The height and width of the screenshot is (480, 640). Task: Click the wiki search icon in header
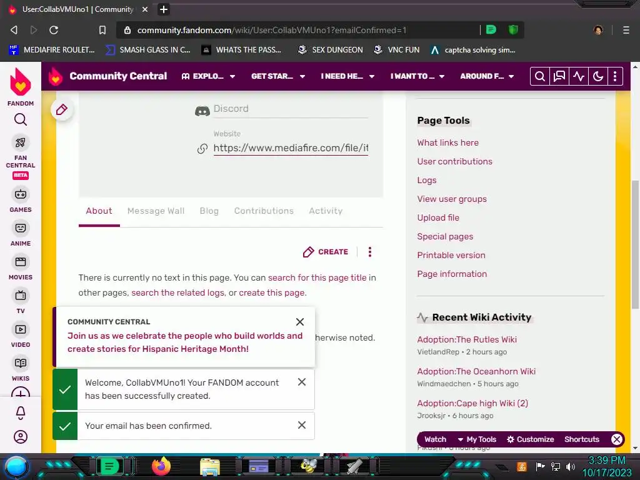pos(539,76)
